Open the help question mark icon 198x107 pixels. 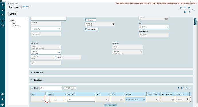3,94
